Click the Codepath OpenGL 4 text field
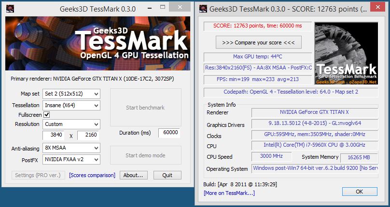 coord(291,92)
